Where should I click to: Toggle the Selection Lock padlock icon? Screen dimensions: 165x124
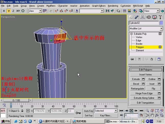click(x=22, y=111)
